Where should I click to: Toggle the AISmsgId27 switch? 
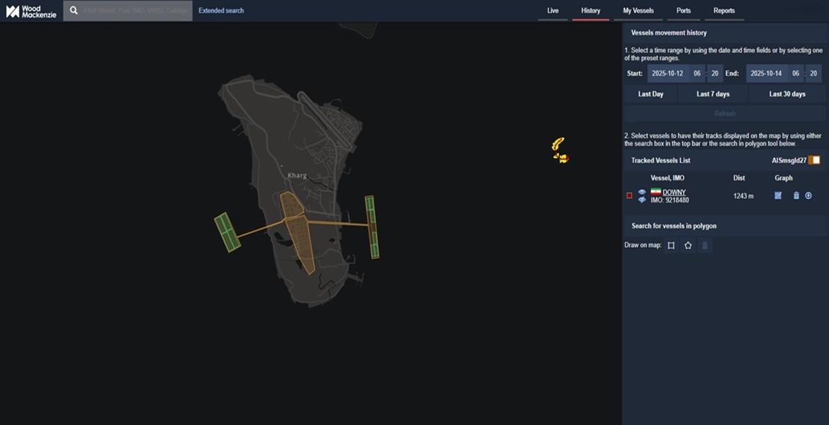pyautogui.click(x=814, y=160)
